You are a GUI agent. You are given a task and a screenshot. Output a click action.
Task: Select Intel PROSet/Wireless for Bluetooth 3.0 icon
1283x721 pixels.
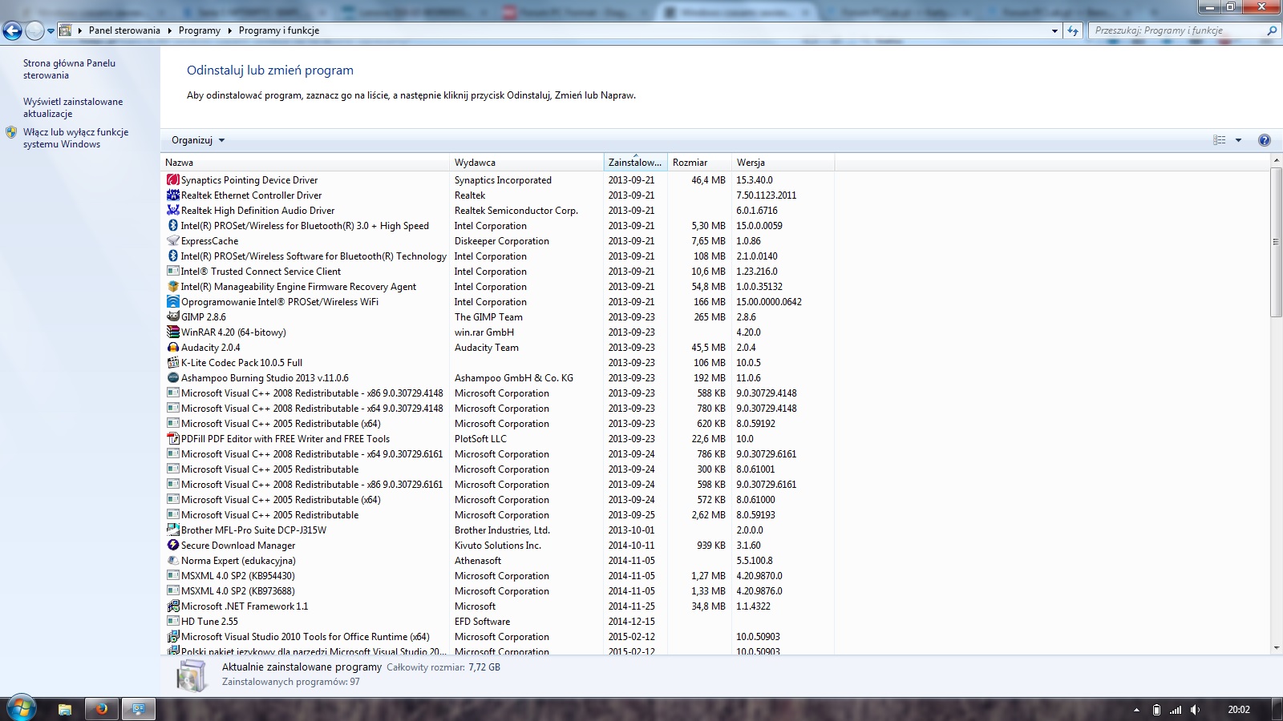pos(172,226)
